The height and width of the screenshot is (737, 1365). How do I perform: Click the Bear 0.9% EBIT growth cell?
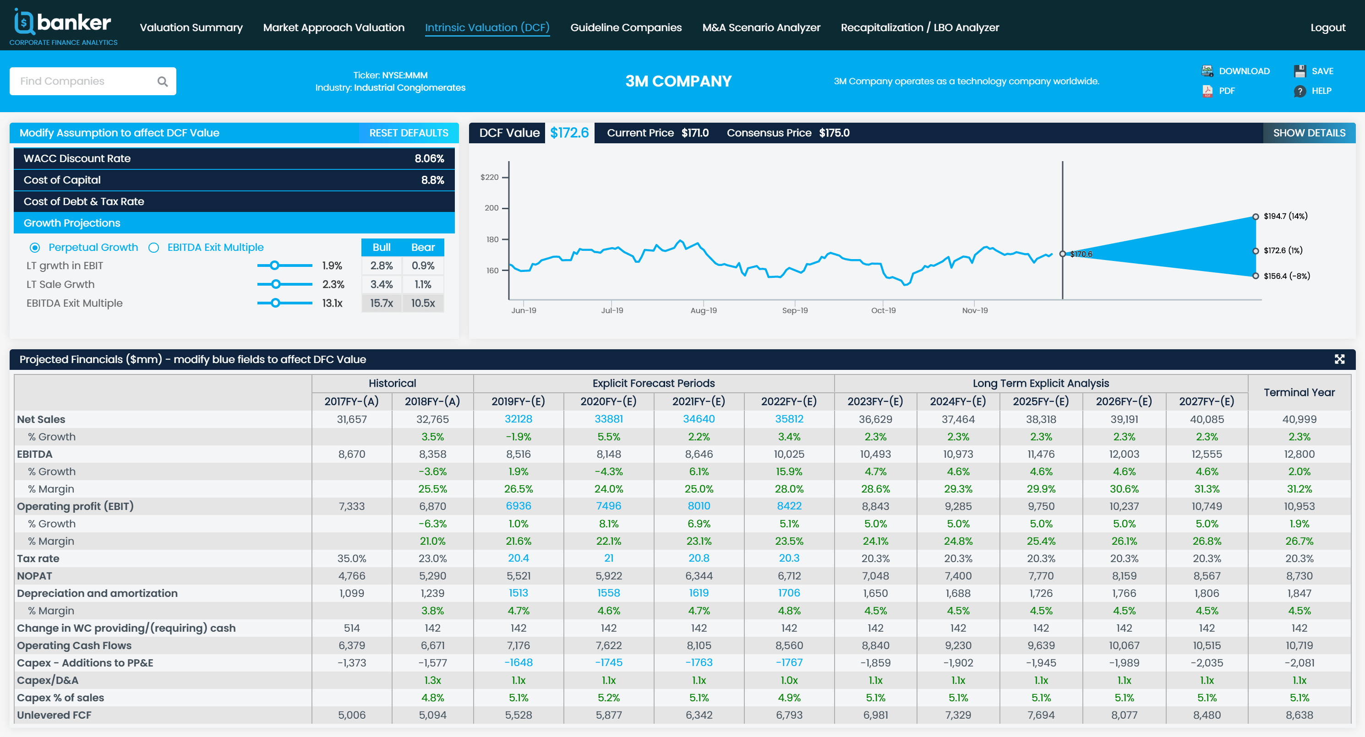423,265
